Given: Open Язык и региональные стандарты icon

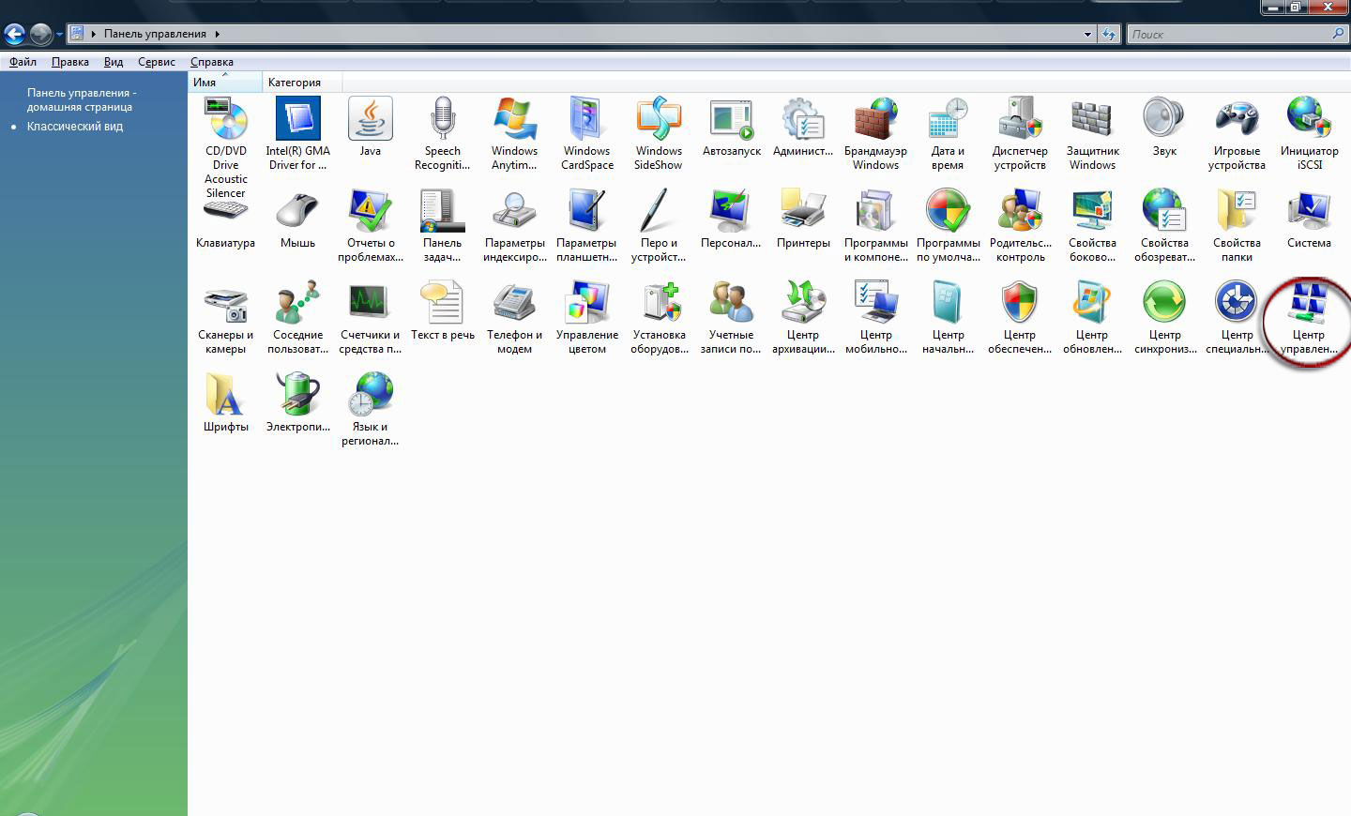Looking at the screenshot, I should (371, 394).
